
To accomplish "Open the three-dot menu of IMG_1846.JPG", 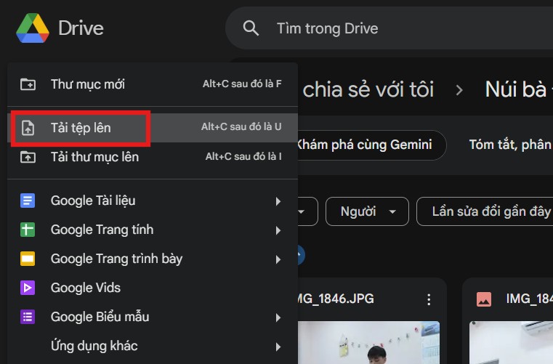I will pyautogui.click(x=429, y=299).
